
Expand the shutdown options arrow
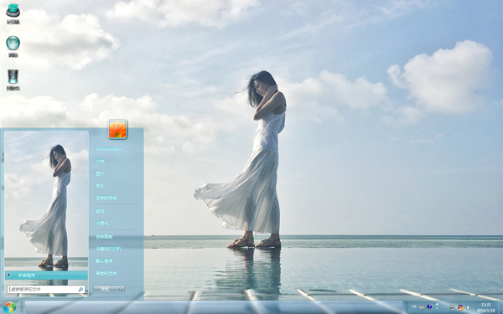pyautogui.click(x=121, y=290)
